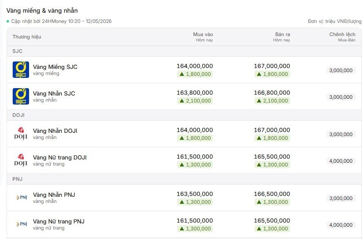Click Vàng Nhẫn SJC buy change badge 2,100,000
This screenshot has width=363, height=239.
(x=195, y=101)
